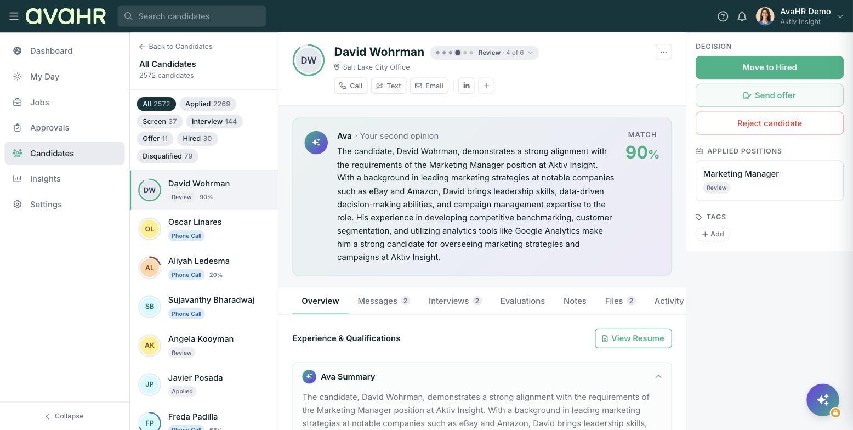Switch to the Interviews tab
The width and height of the screenshot is (853, 430).
tap(455, 301)
